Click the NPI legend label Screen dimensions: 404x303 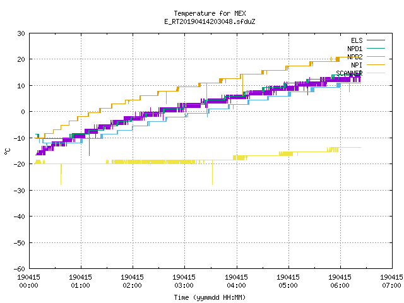pos(357,65)
